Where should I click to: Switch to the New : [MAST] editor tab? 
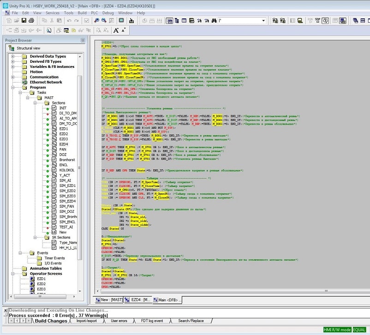[109, 300]
